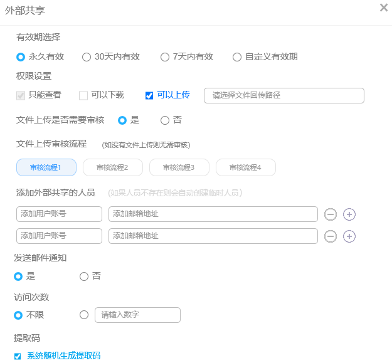This screenshot has height=363, width=392.
Task: Enable the 可以下载 checkbox
Action: (x=83, y=95)
